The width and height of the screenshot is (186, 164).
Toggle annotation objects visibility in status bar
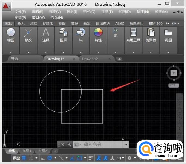click(x=98, y=158)
